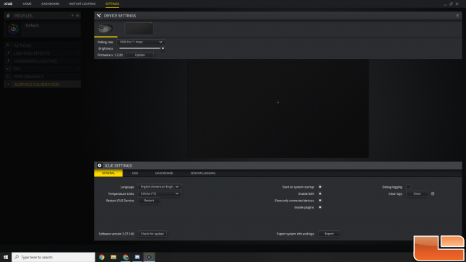Click the Default profile power icon
Image resolution: width=466 pixels, height=262 pixels.
[13, 29]
